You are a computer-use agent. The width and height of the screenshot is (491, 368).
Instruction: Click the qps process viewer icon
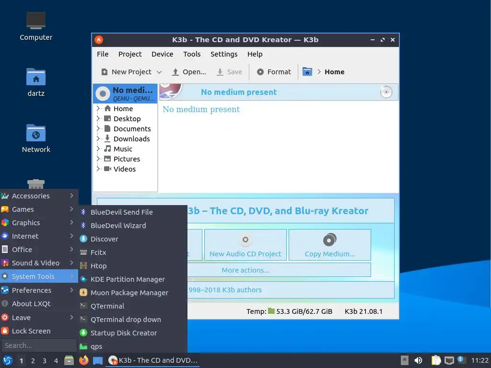pyautogui.click(x=83, y=346)
